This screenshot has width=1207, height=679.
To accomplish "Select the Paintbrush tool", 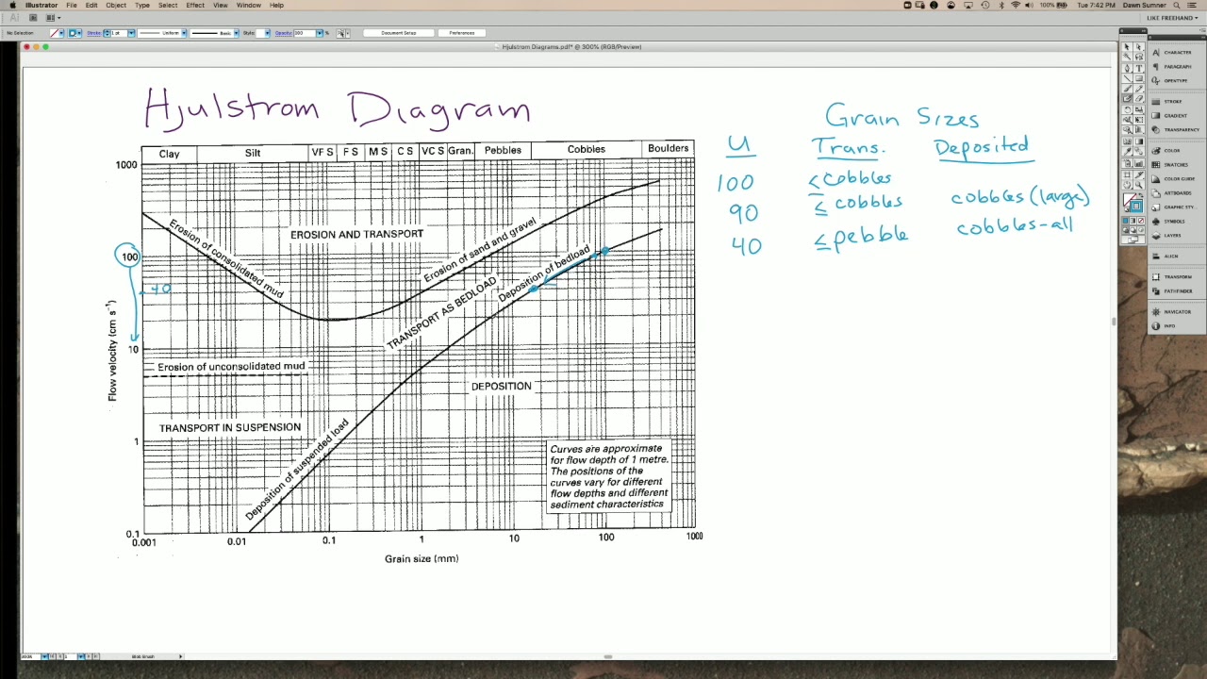I will 1127,89.
